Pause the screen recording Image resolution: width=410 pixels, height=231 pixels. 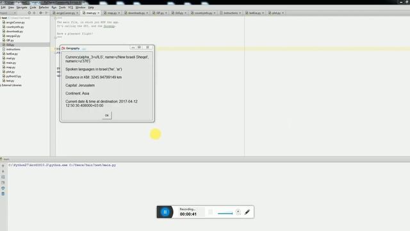(165, 212)
